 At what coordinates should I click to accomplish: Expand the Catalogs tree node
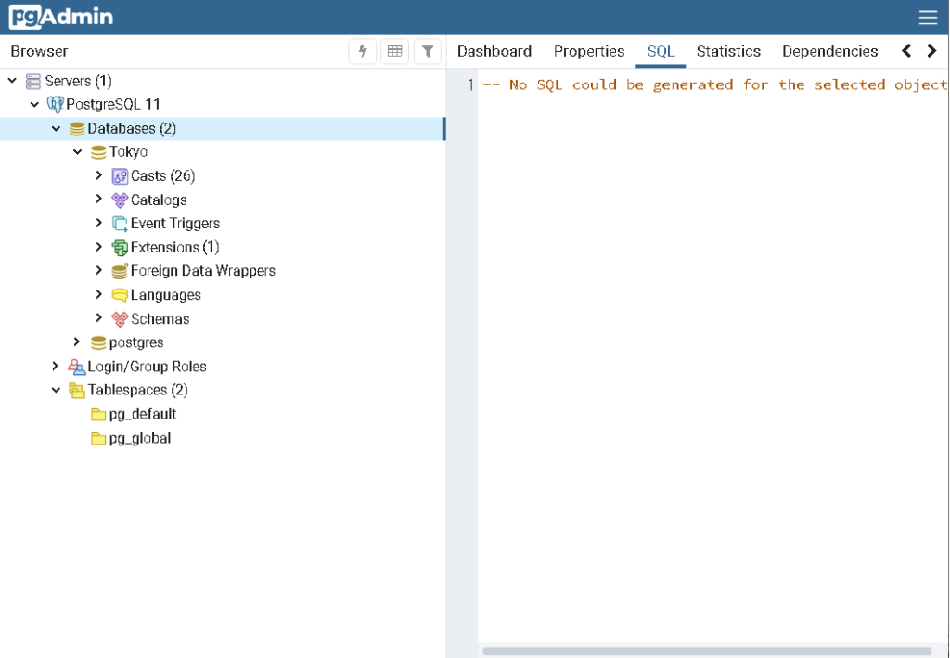coord(99,199)
